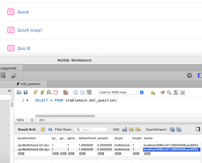
Task: Select the qtype multichoice cell in Q1 row
Action: coord(123,145)
